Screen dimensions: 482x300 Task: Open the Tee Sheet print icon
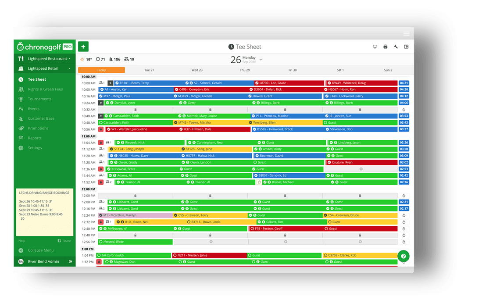385,46
